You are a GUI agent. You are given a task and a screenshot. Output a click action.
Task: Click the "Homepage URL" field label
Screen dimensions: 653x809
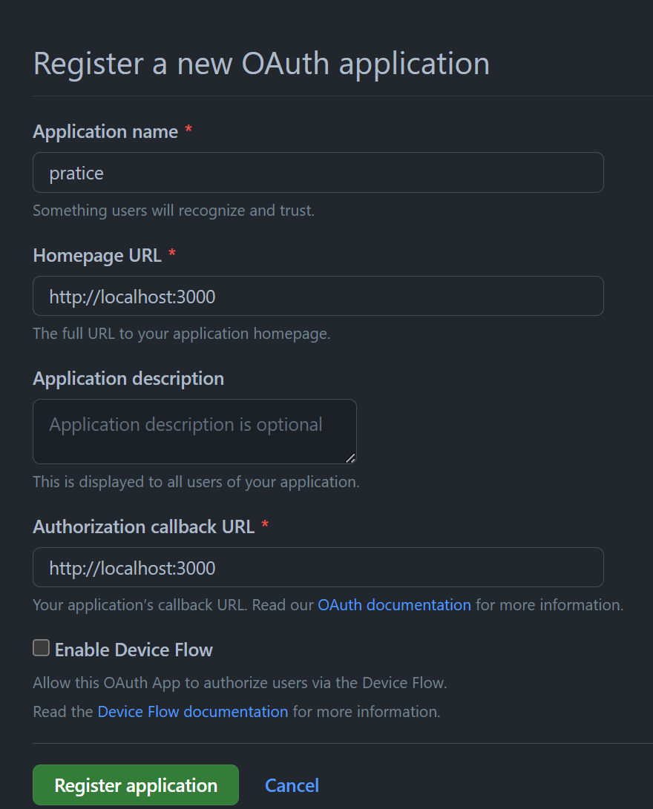click(97, 255)
